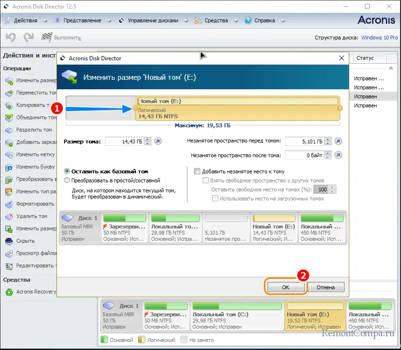The image size is (401, 350).
Task: Open Действия menu dropdown arrow
Action: [45, 21]
